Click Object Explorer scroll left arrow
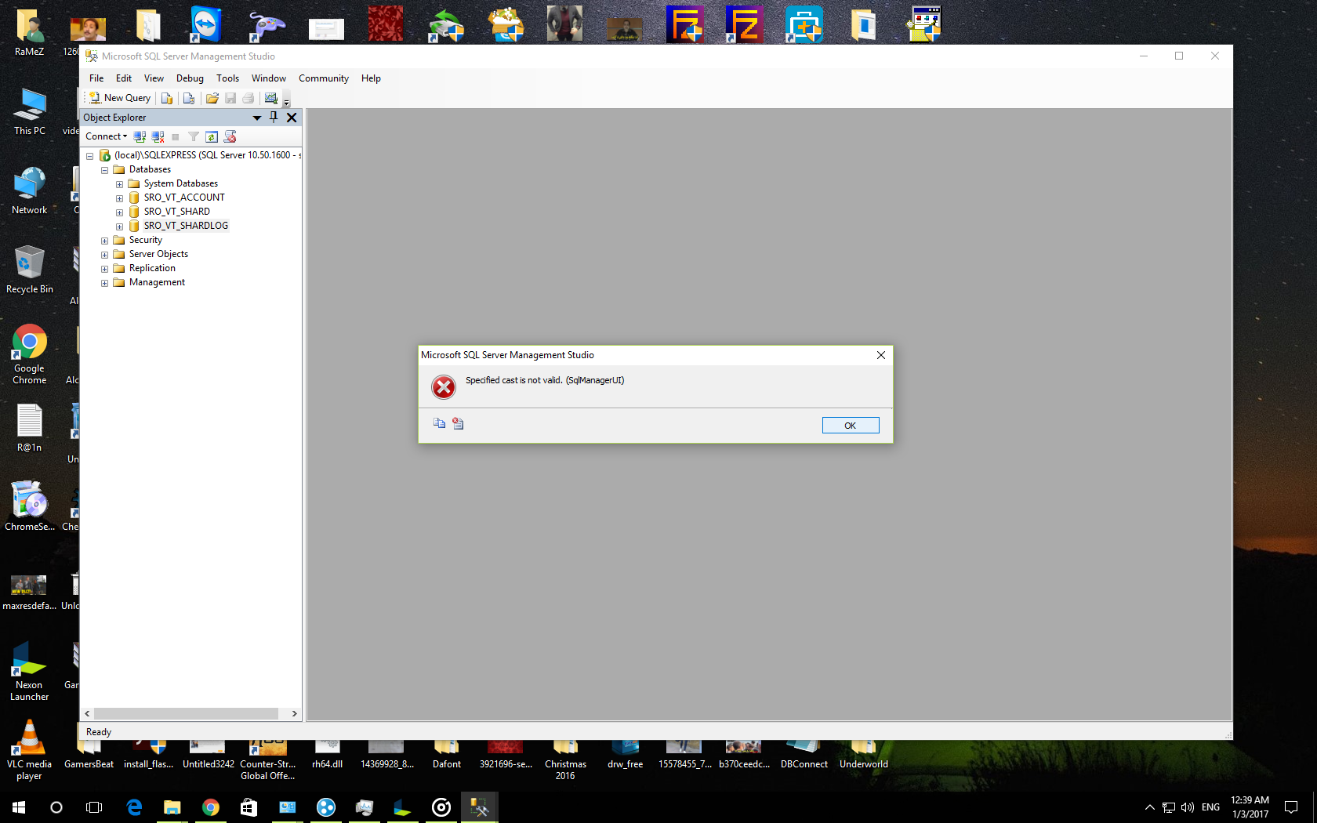Screen dimensions: 1317x823 point(88,713)
